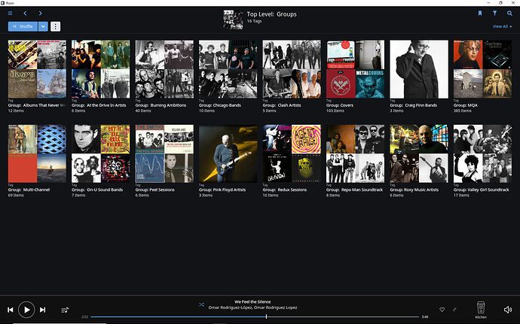The height and width of the screenshot is (324, 520).
Task: Click the play button
Action: (26, 310)
